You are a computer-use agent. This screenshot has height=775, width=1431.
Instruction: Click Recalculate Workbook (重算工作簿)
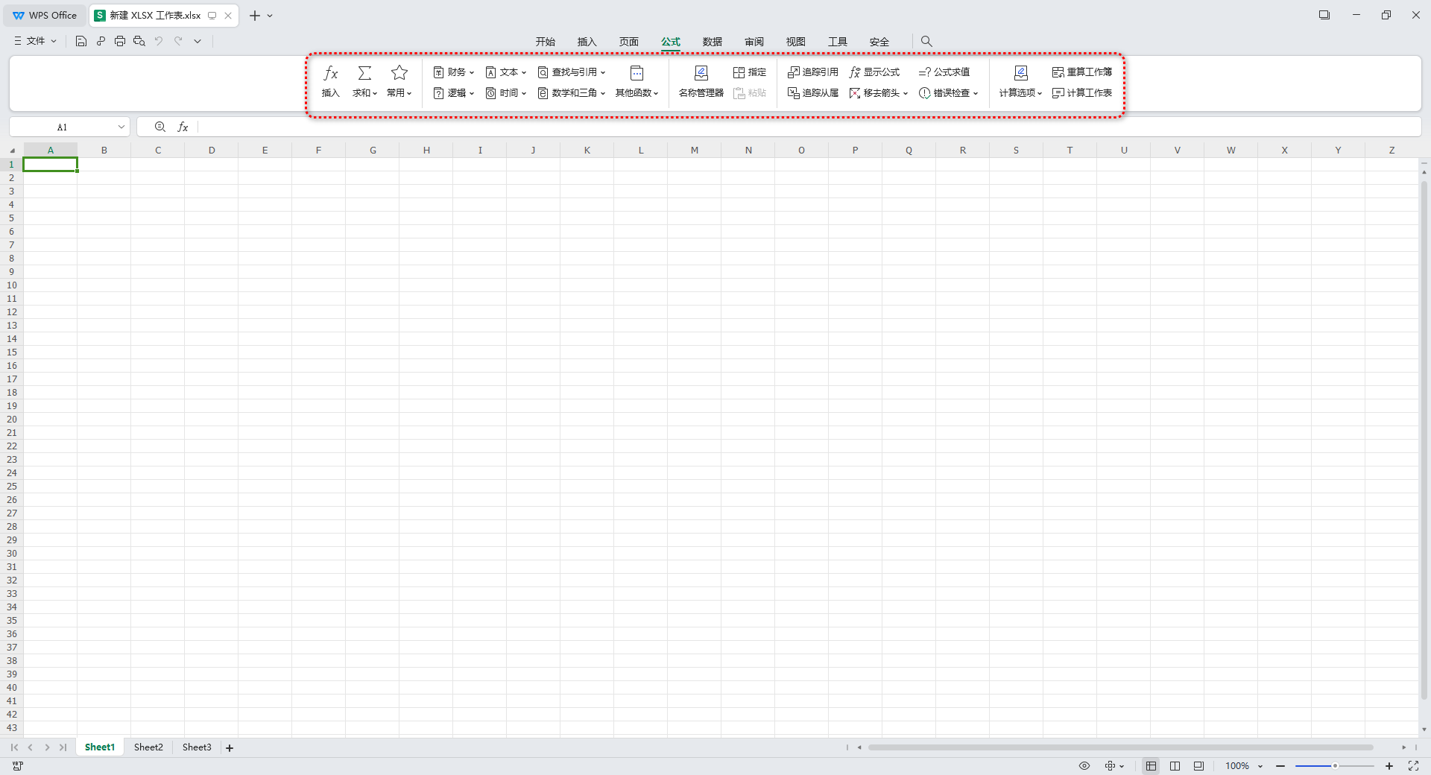tap(1081, 72)
